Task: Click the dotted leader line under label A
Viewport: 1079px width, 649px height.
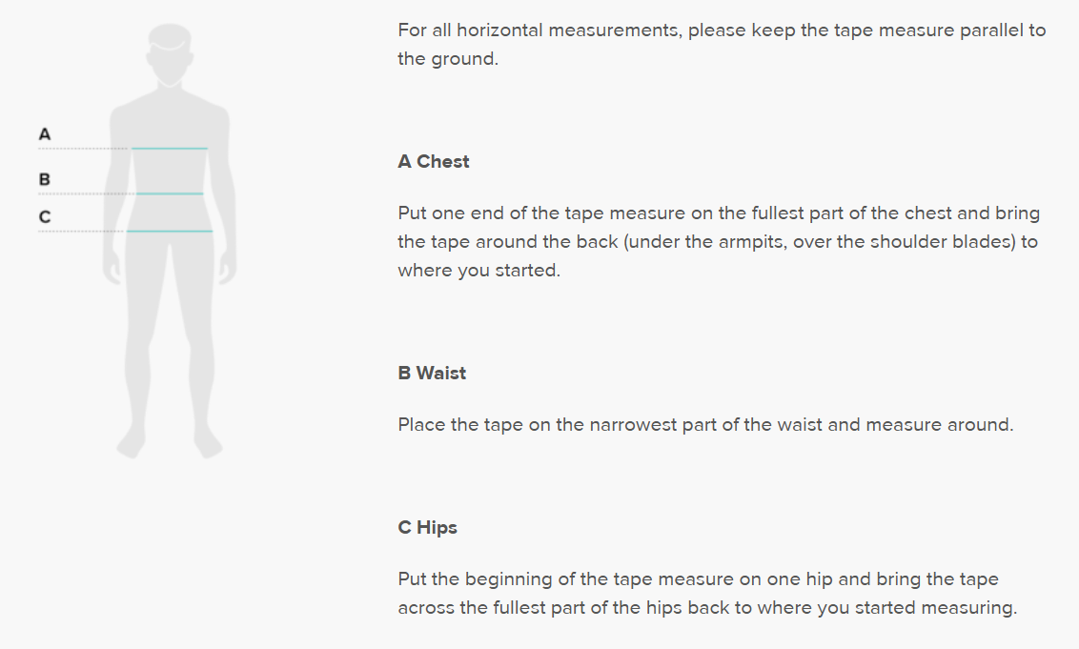Action: (82, 149)
